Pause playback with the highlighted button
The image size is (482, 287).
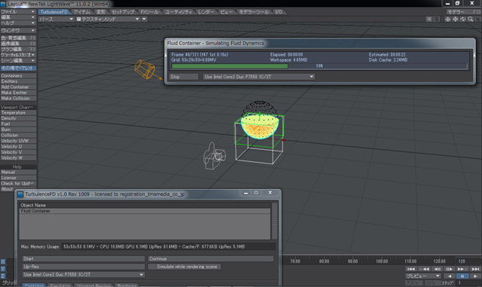click(x=462, y=276)
